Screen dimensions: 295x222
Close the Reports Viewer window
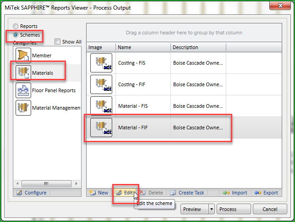point(280,6)
